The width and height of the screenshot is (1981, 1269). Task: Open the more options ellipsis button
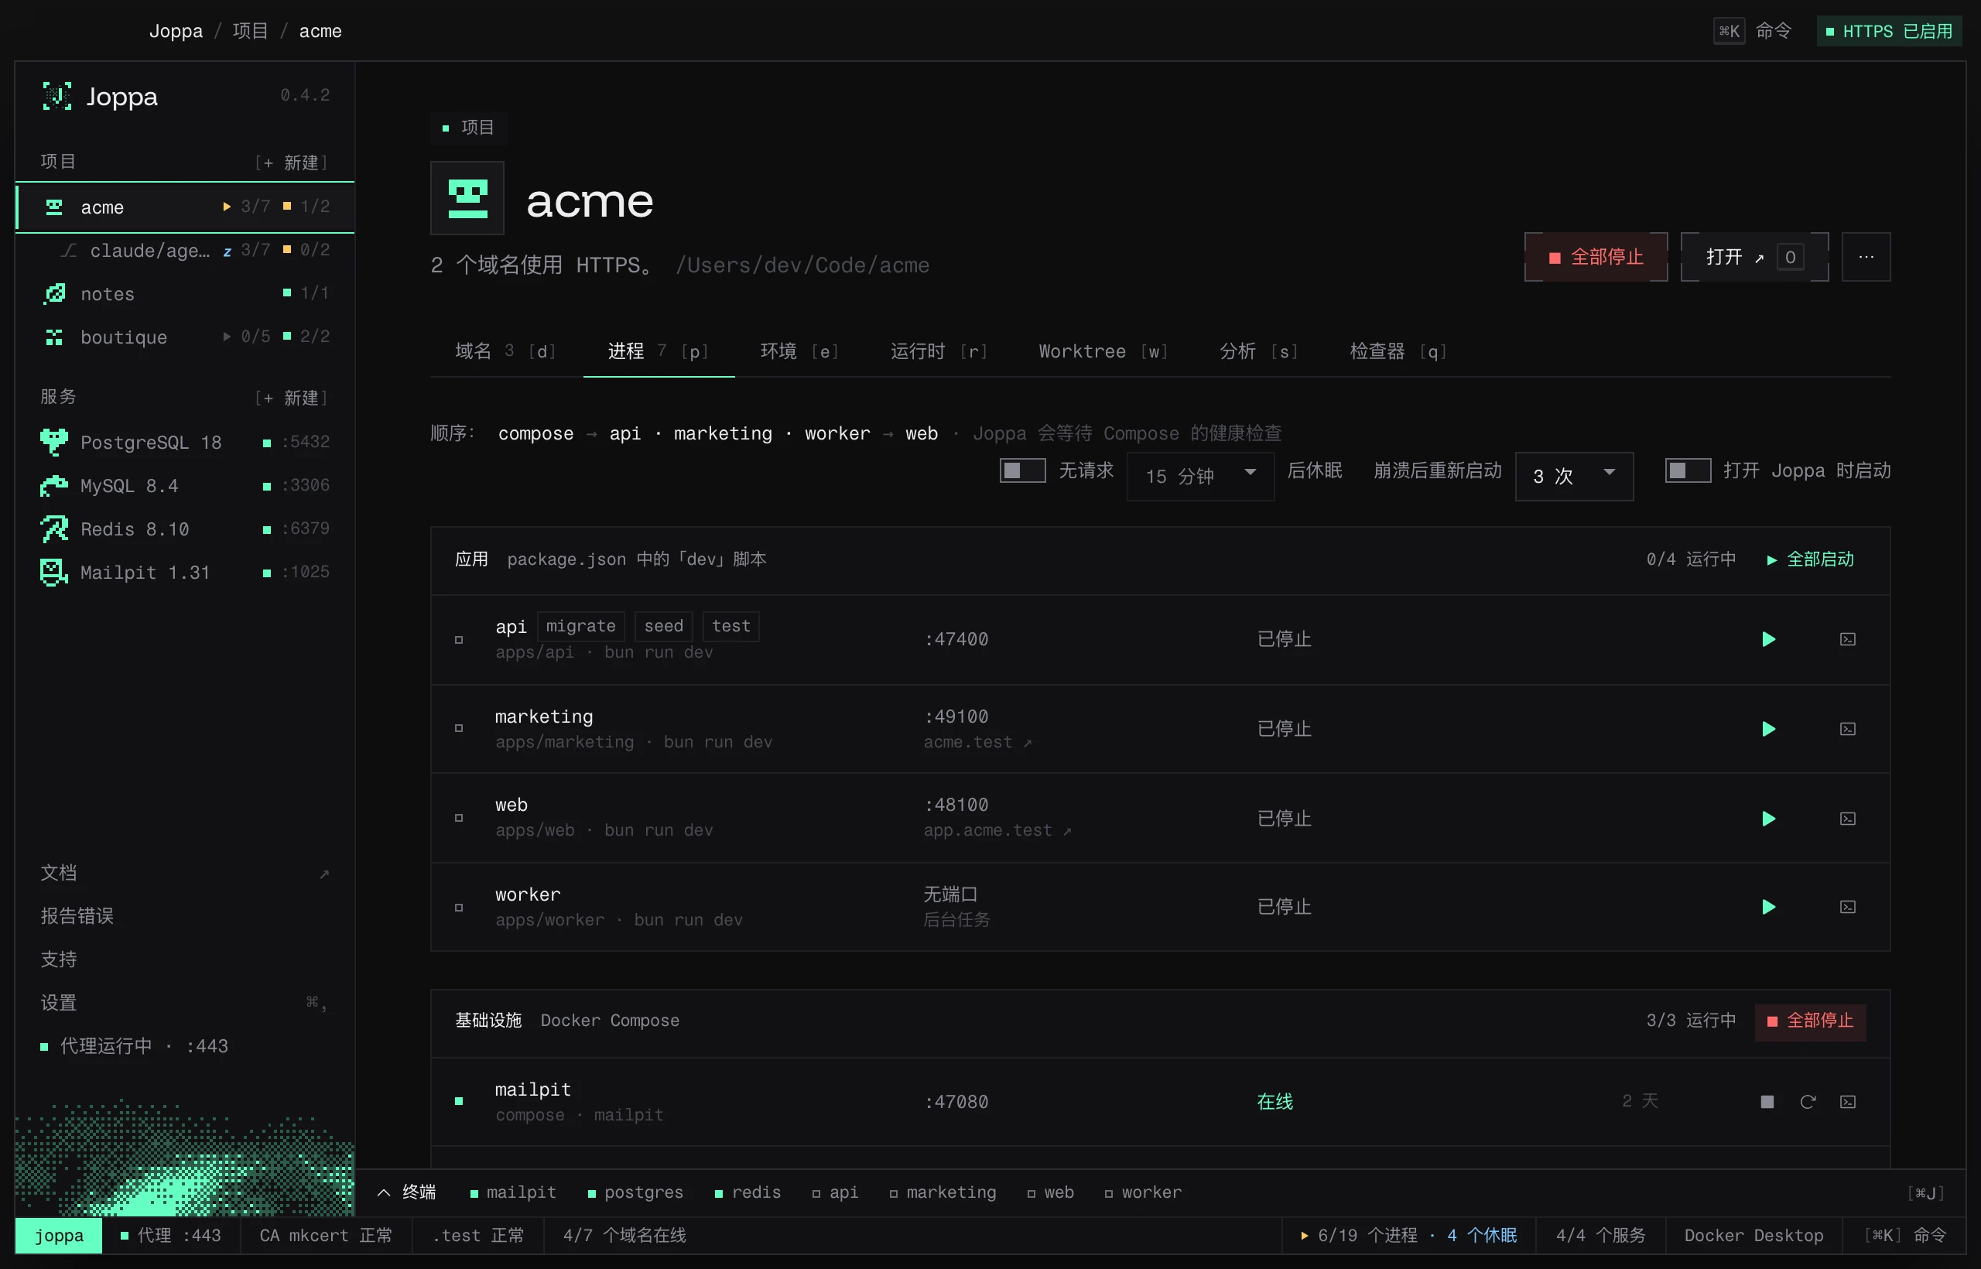pyautogui.click(x=1866, y=257)
